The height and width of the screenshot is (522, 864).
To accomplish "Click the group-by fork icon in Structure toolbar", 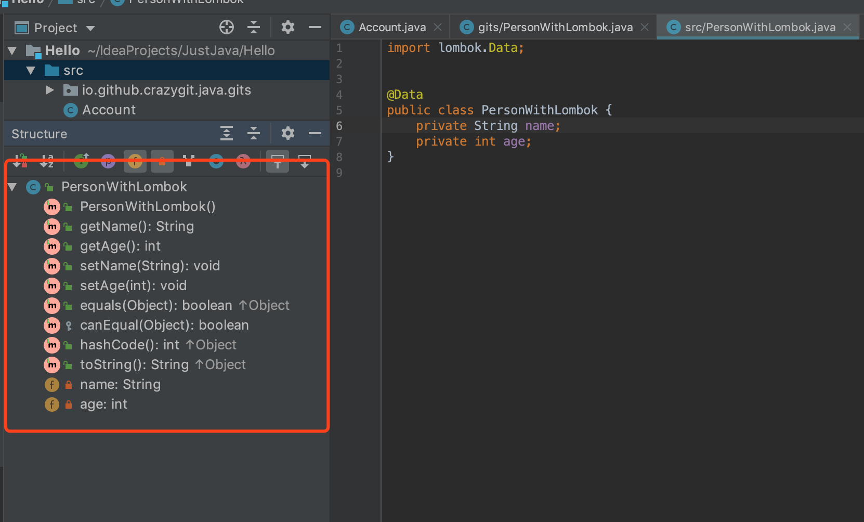I will click(189, 161).
